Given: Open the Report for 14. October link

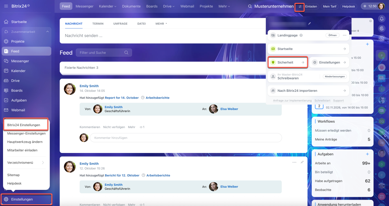Looking at the screenshot, I should [122, 98].
